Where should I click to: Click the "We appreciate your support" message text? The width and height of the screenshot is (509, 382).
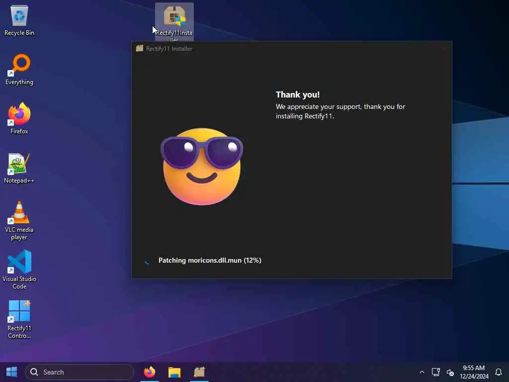pyautogui.click(x=340, y=111)
